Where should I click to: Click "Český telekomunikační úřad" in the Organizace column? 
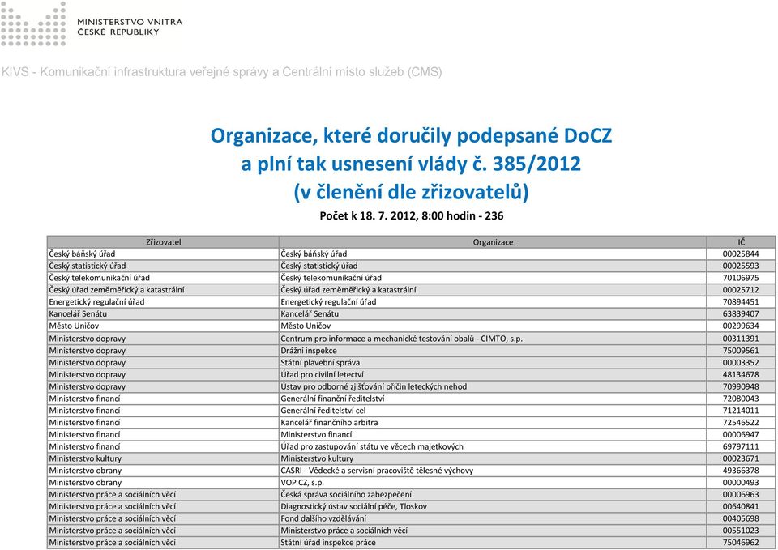tap(331, 278)
